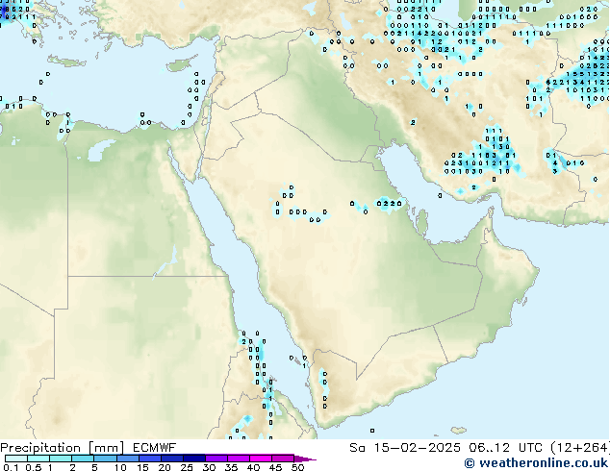Select the 2–5 mm legend color swatch

tap(83, 459)
